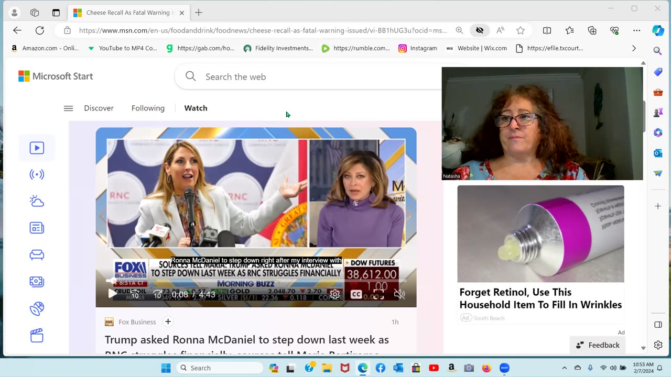Skip the video forward 10 seconds

157,294
